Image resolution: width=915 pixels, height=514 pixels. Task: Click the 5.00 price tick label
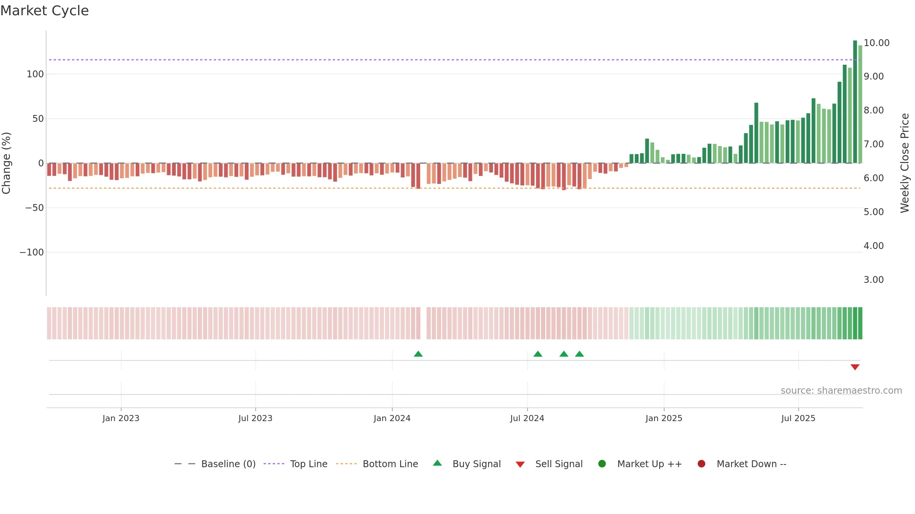873,212
